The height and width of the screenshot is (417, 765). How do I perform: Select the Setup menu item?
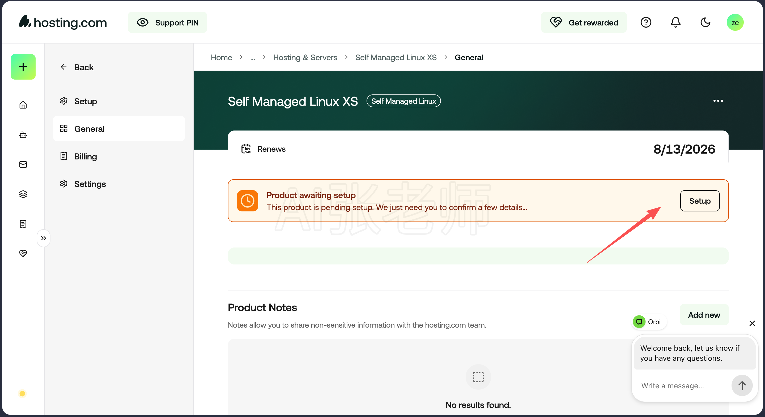119,101
